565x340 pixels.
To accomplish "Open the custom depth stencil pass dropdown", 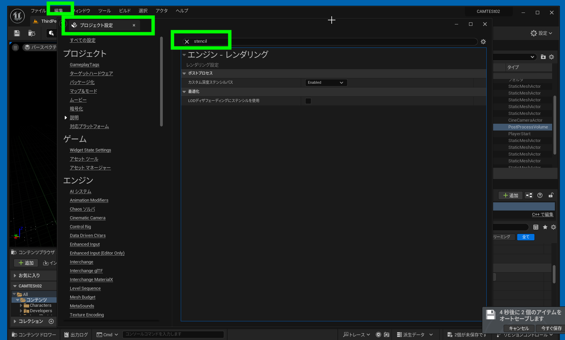I will (x=326, y=83).
